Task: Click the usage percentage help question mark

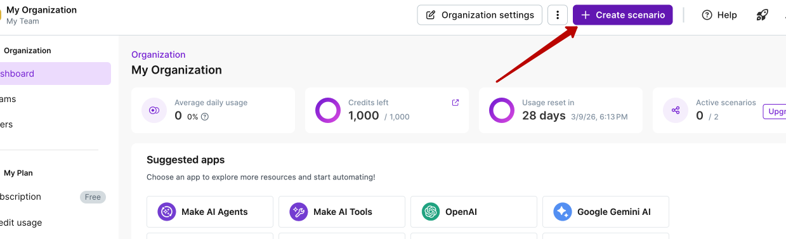Action: coord(205,117)
